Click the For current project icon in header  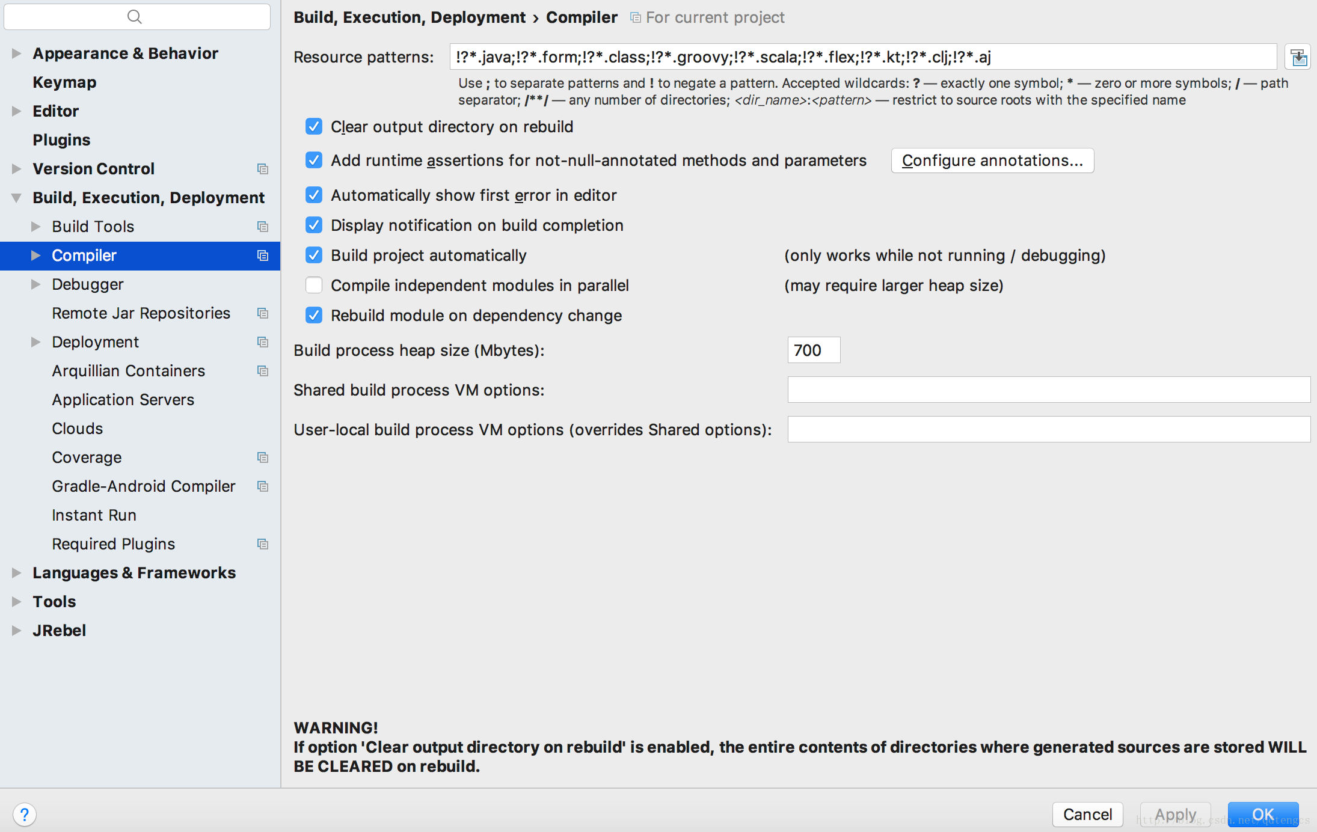[635, 17]
